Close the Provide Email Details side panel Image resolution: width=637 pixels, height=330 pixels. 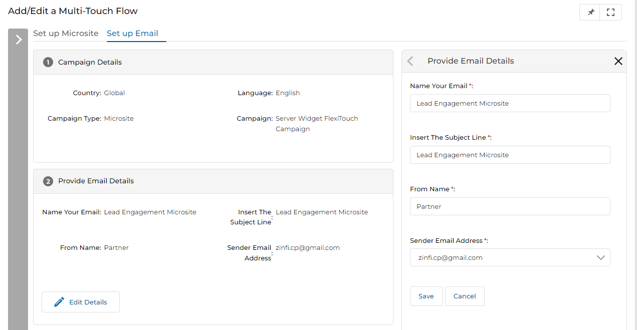[x=618, y=61]
